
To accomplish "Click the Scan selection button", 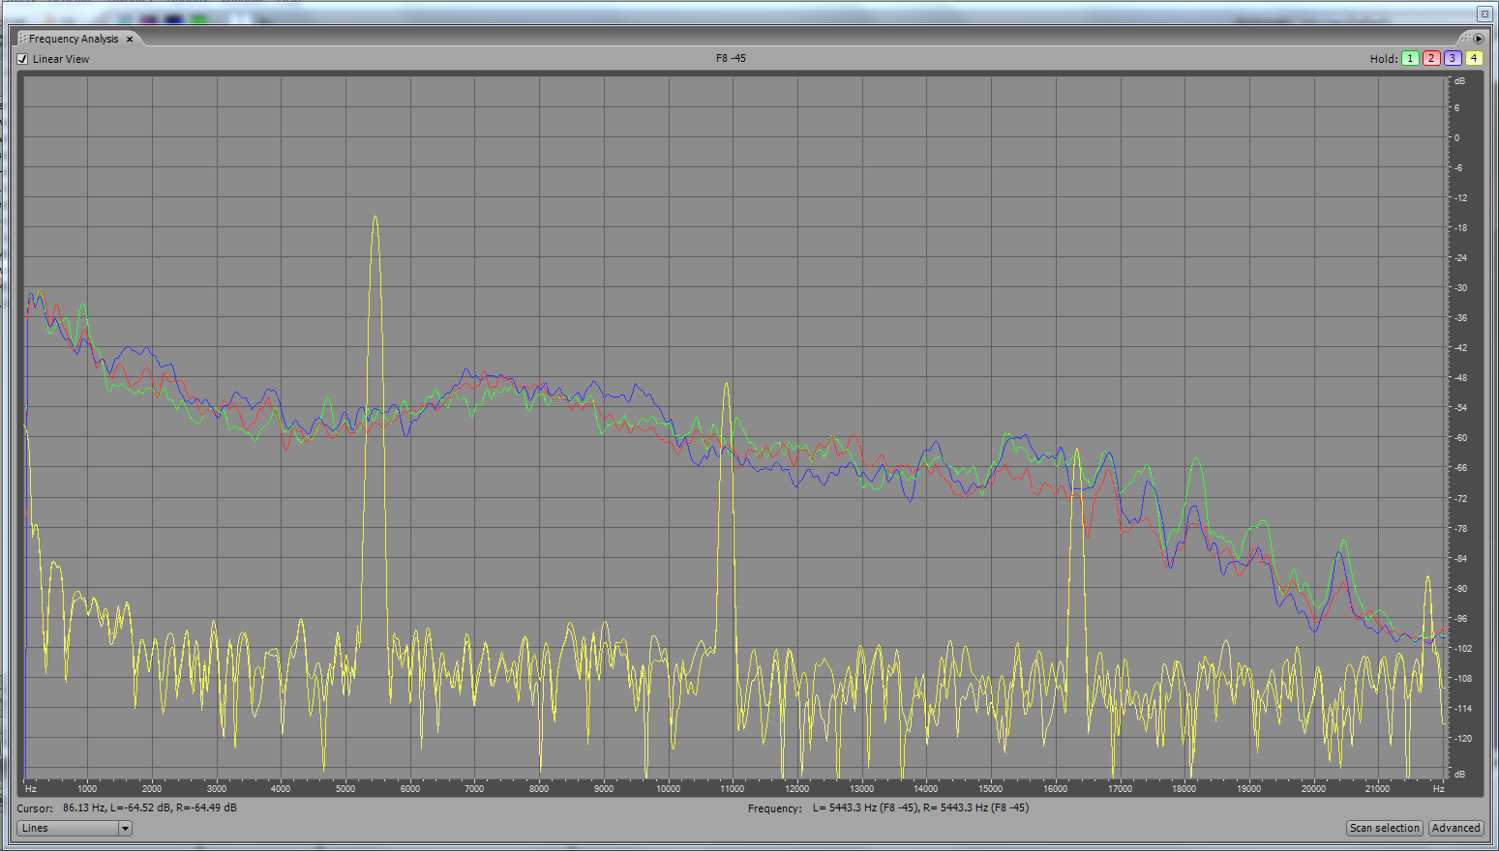I will click(x=1385, y=828).
